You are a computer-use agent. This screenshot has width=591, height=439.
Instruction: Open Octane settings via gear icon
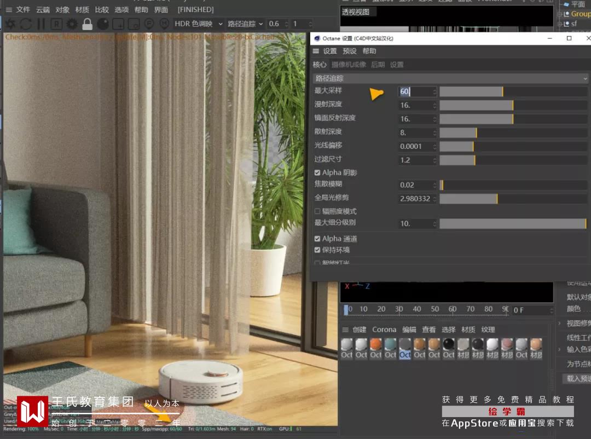point(72,24)
